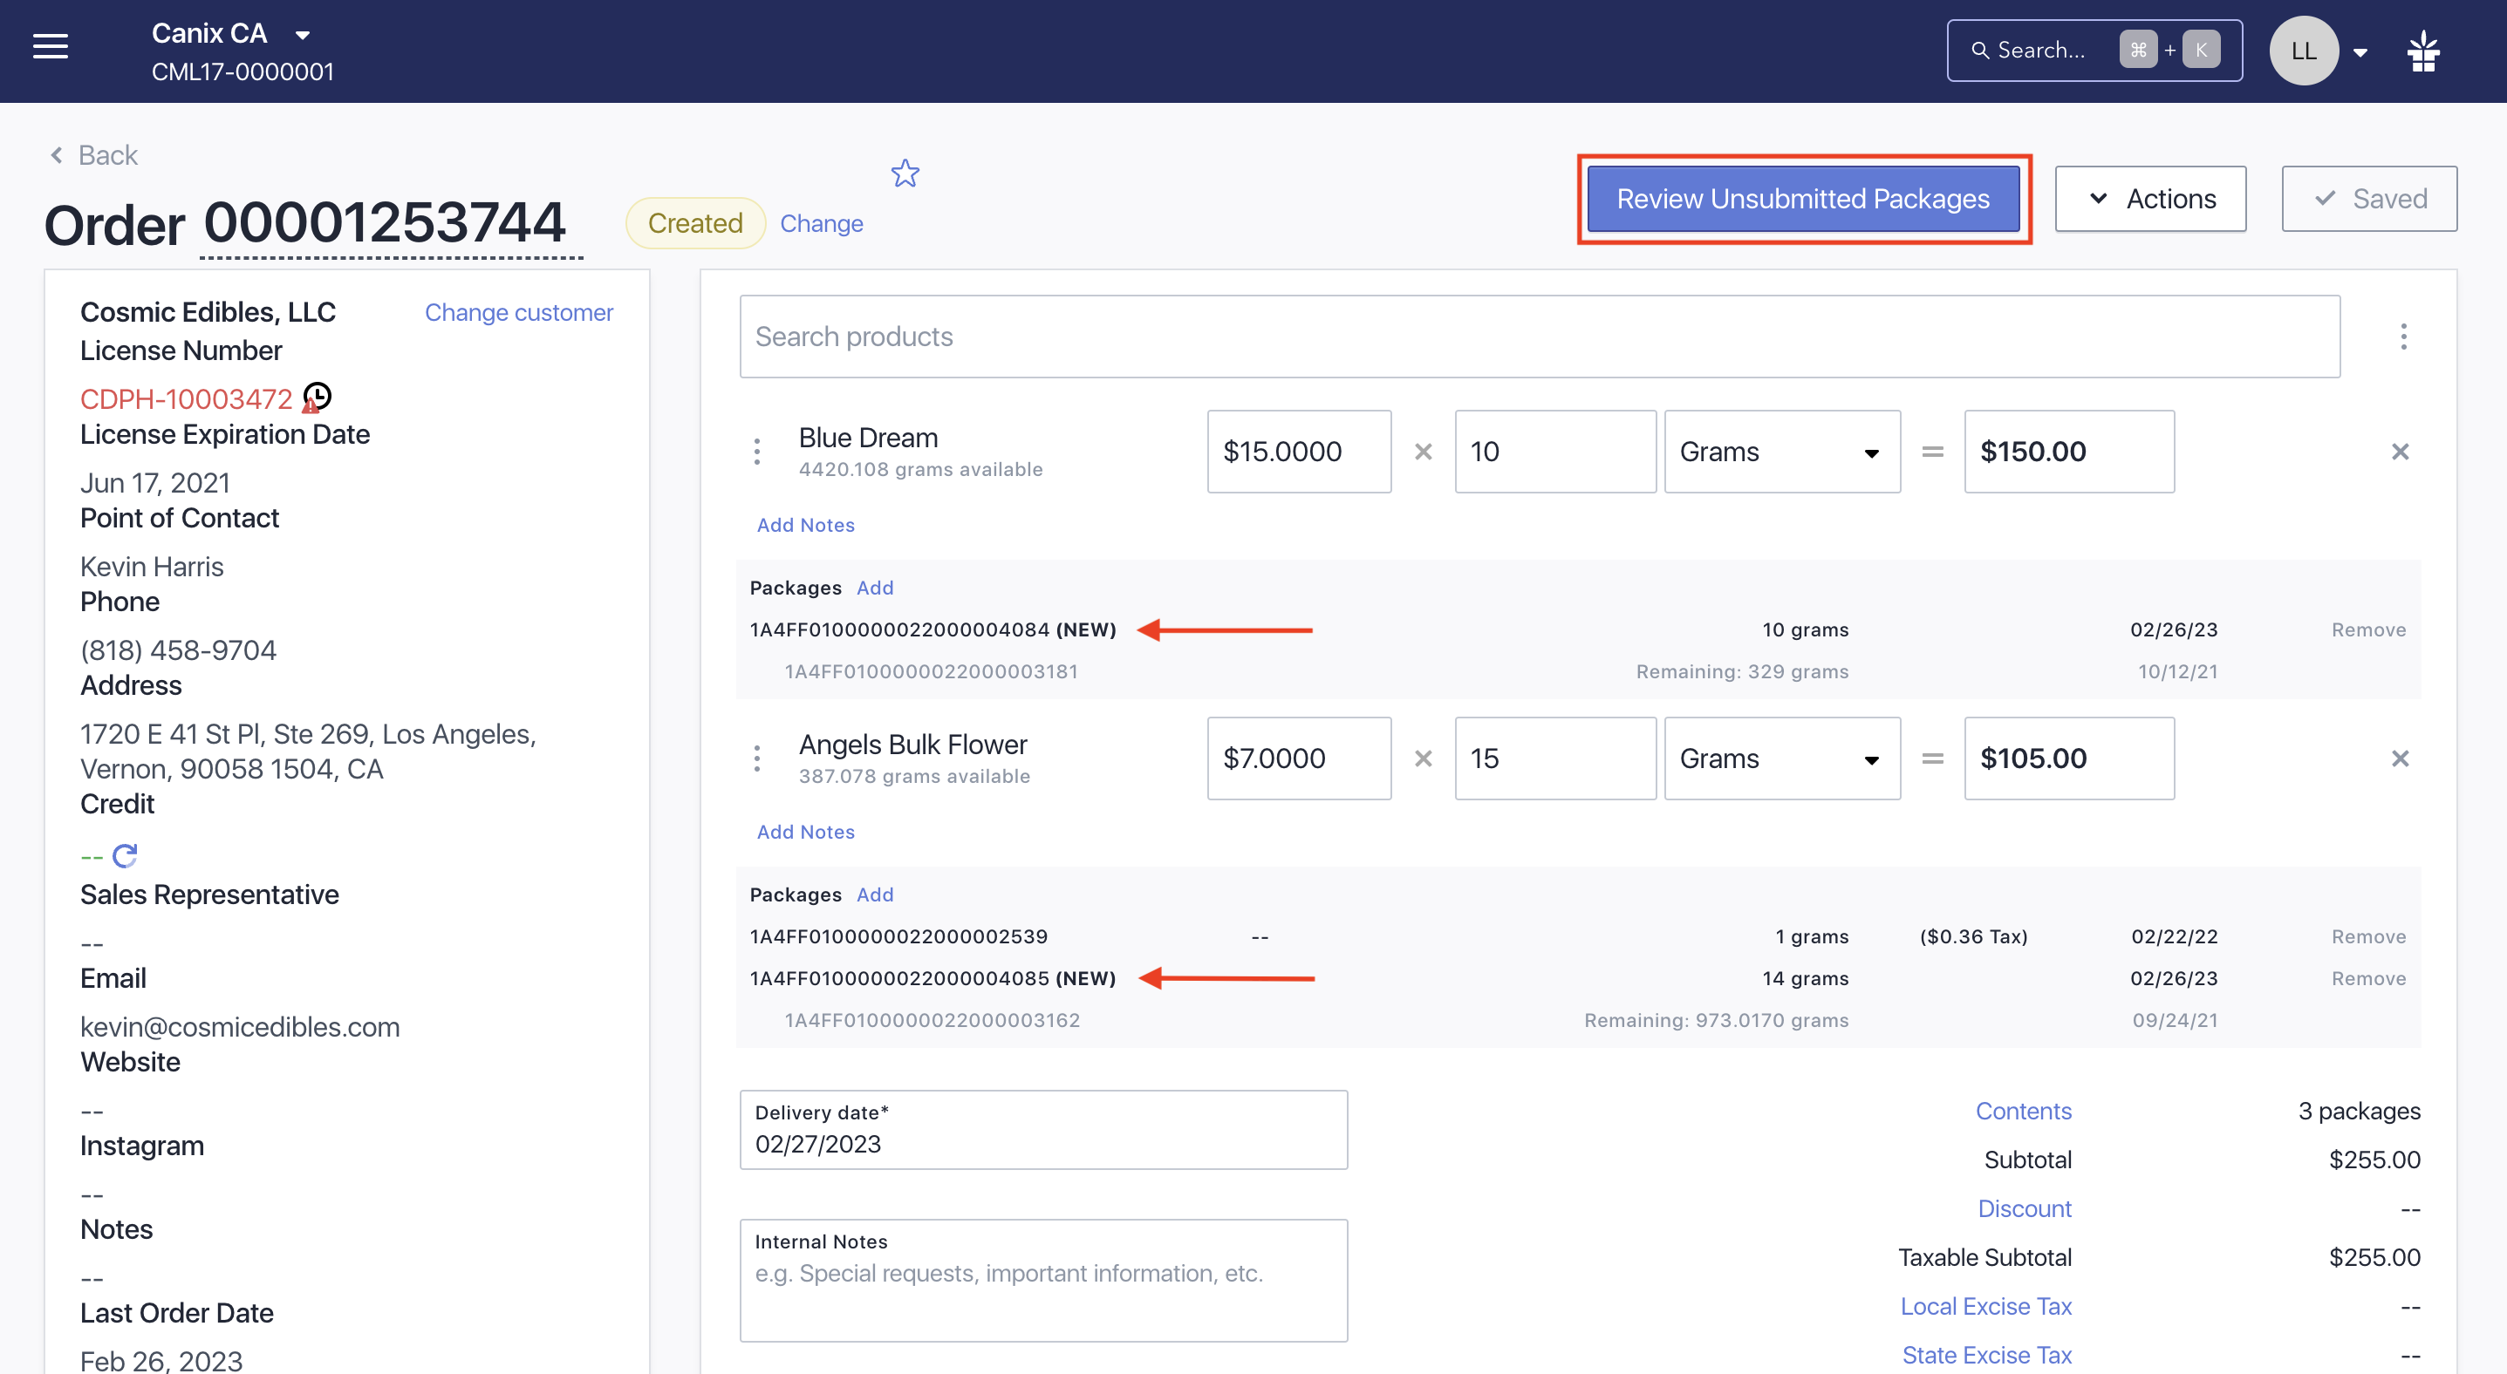Image resolution: width=2507 pixels, height=1374 pixels.
Task: Click source package tag ending 3162
Action: (x=932, y=1020)
